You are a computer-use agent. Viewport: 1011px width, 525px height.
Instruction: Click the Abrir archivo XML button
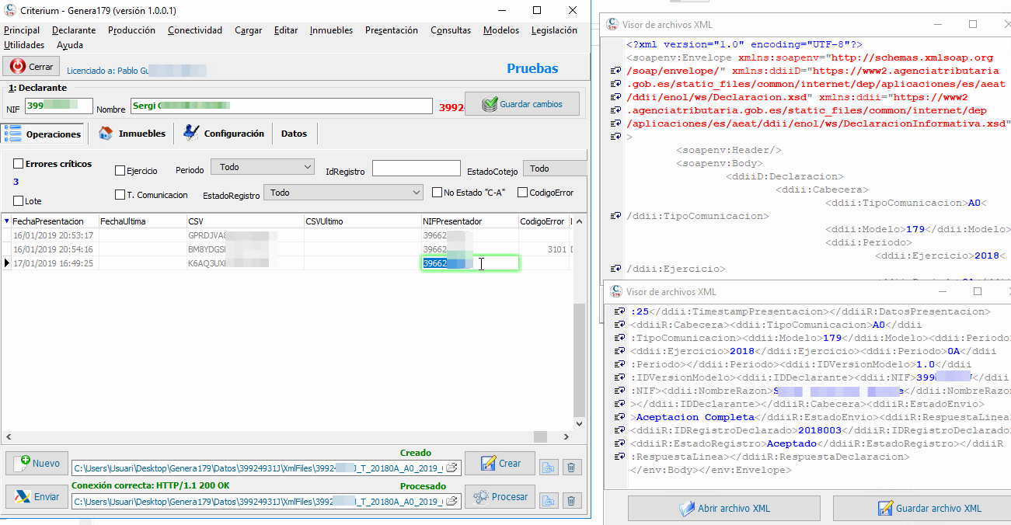(x=723, y=509)
